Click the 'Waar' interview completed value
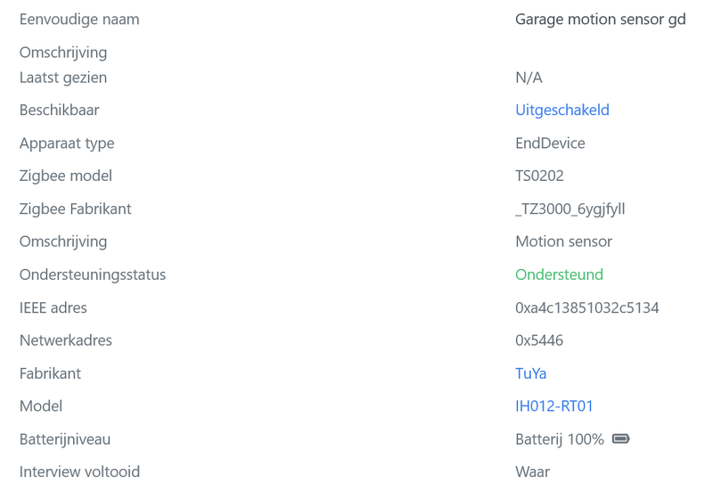Image resolution: width=713 pixels, height=500 pixels. point(532,471)
